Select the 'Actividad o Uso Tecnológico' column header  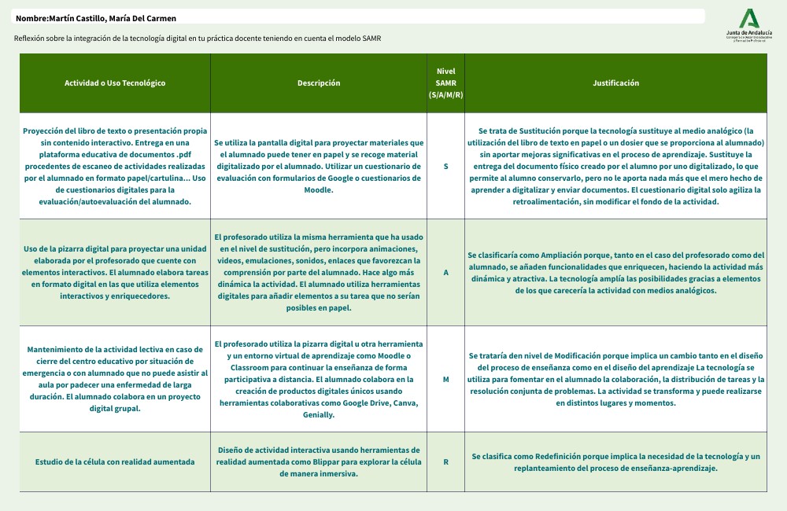click(115, 83)
